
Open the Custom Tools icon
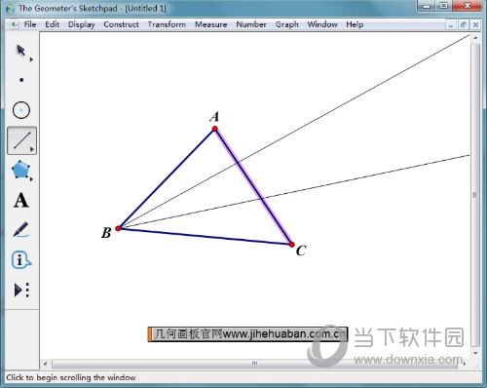click(21, 290)
